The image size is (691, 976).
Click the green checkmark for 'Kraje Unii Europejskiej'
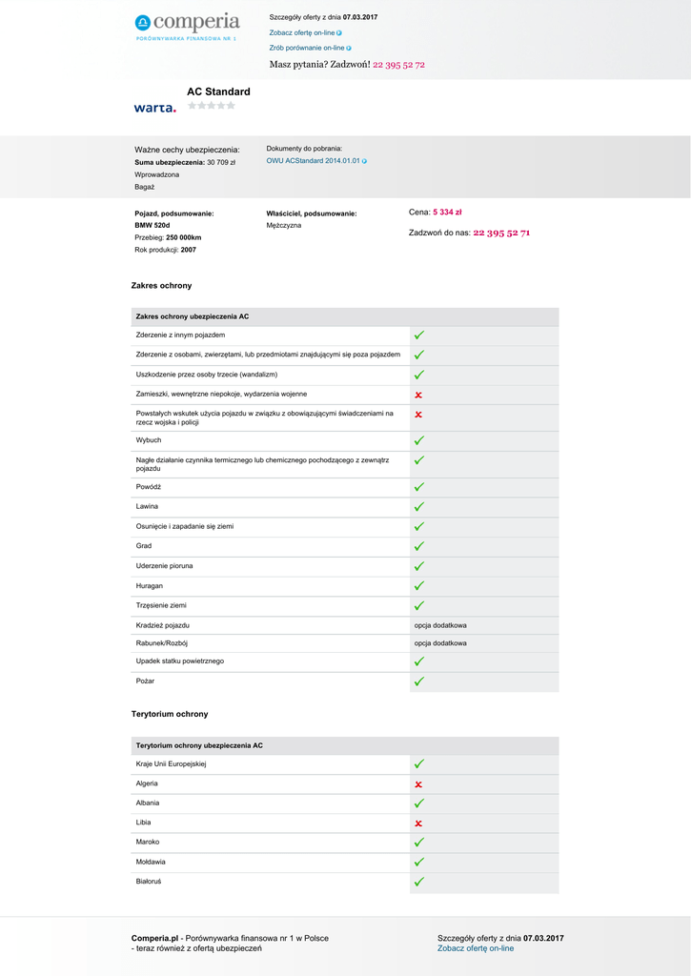tap(419, 764)
